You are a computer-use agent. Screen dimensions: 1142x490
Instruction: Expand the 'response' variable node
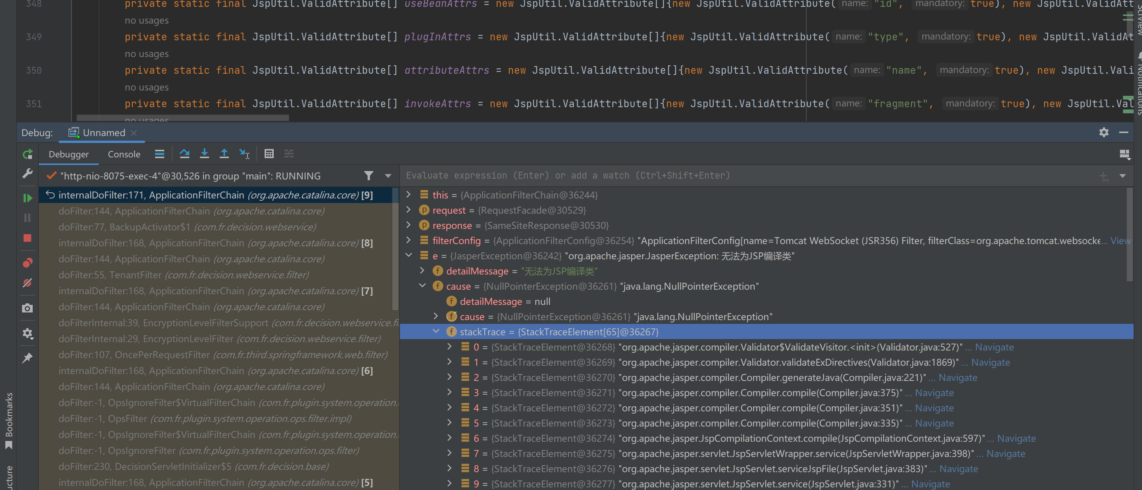tap(409, 225)
